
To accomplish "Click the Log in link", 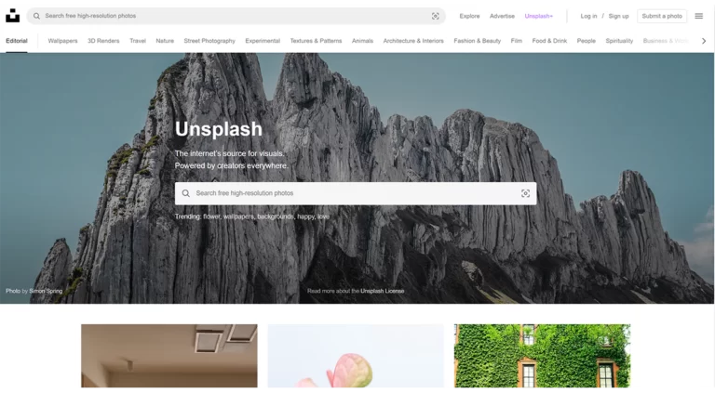I will [588, 16].
